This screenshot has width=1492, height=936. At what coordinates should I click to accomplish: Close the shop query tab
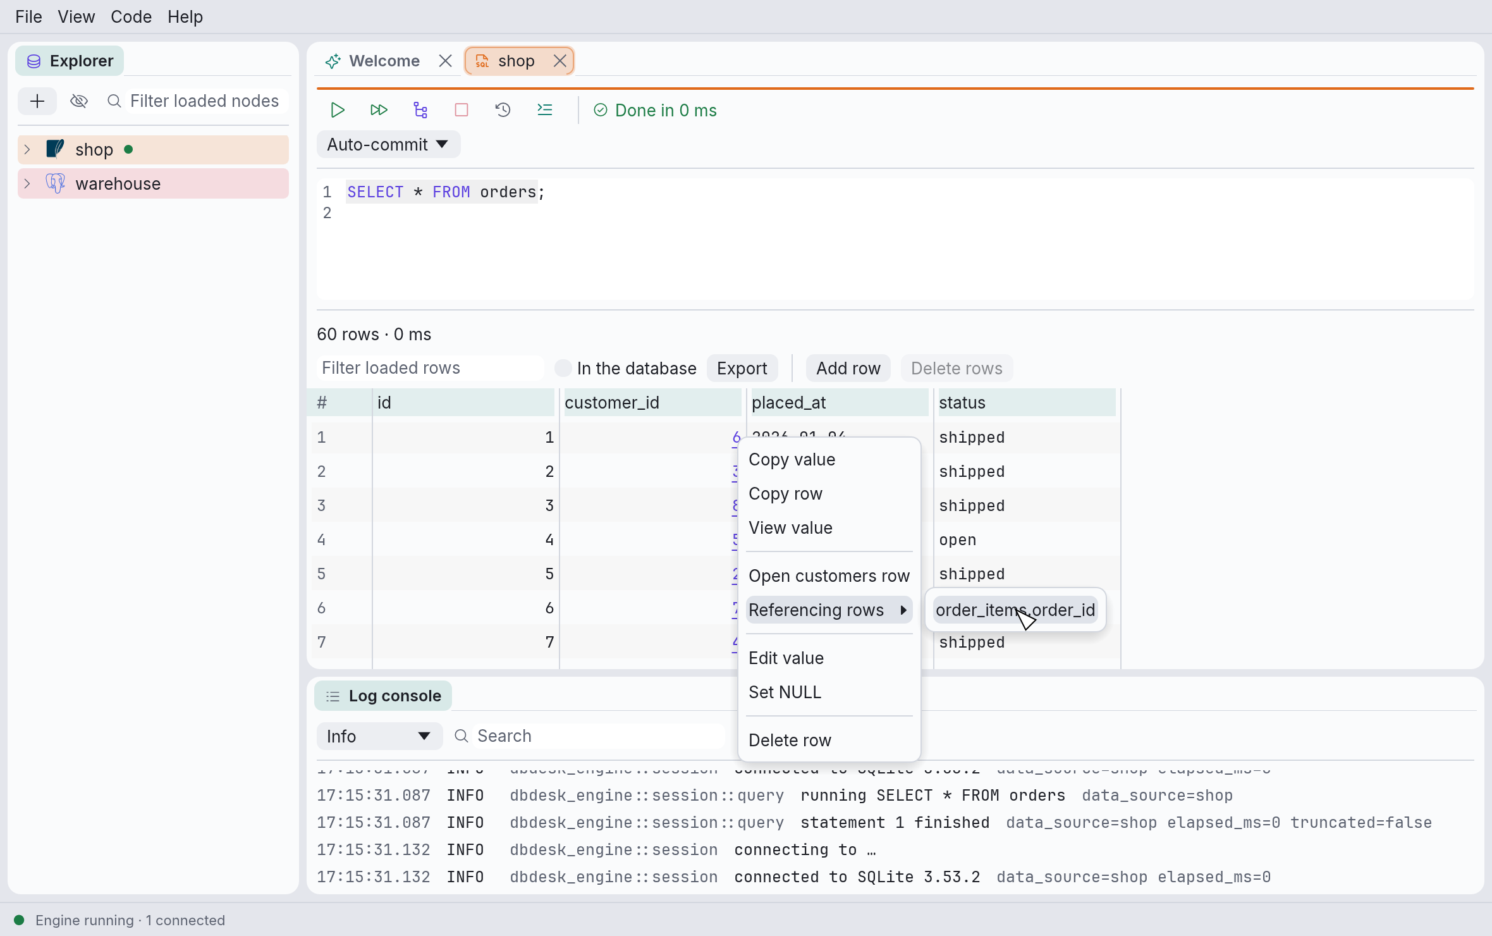tap(559, 61)
